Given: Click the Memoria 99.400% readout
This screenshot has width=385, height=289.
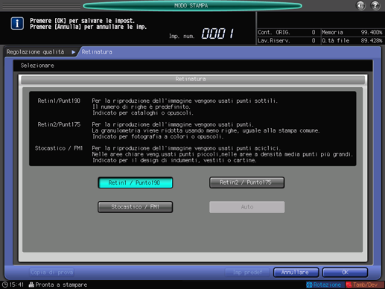Looking at the screenshot, I should click(x=352, y=32).
